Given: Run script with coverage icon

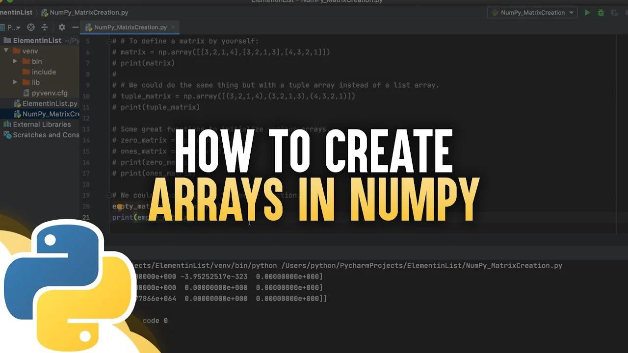Looking at the screenshot, I should pyautogui.click(x=614, y=12).
